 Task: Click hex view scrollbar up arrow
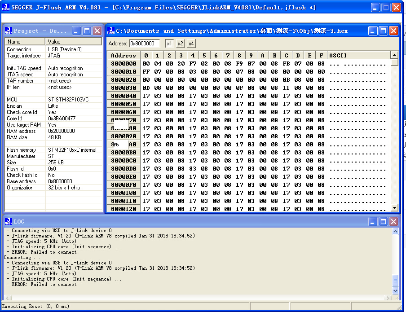point(394,55)
